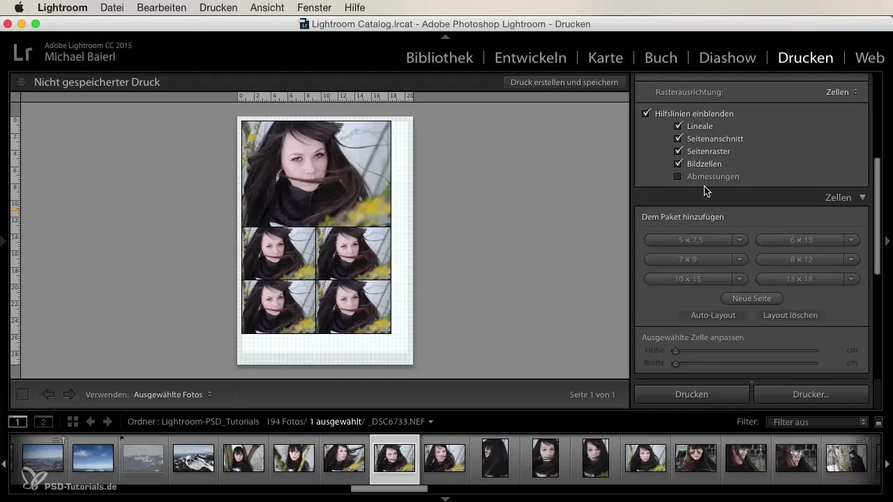Open dropdown arrow of 5 × 7,5 button
Screen dimensions: 893x502
tap(739, 240)
